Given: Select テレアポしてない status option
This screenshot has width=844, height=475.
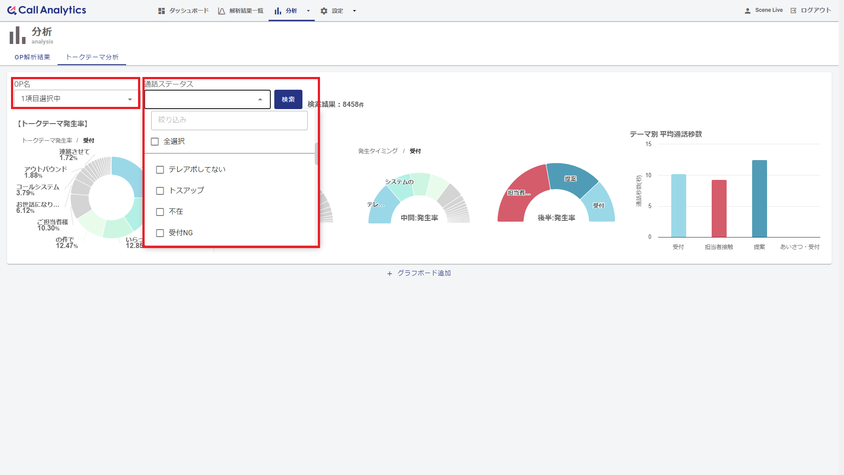Looking at the screenshot, I should [160, 169].
